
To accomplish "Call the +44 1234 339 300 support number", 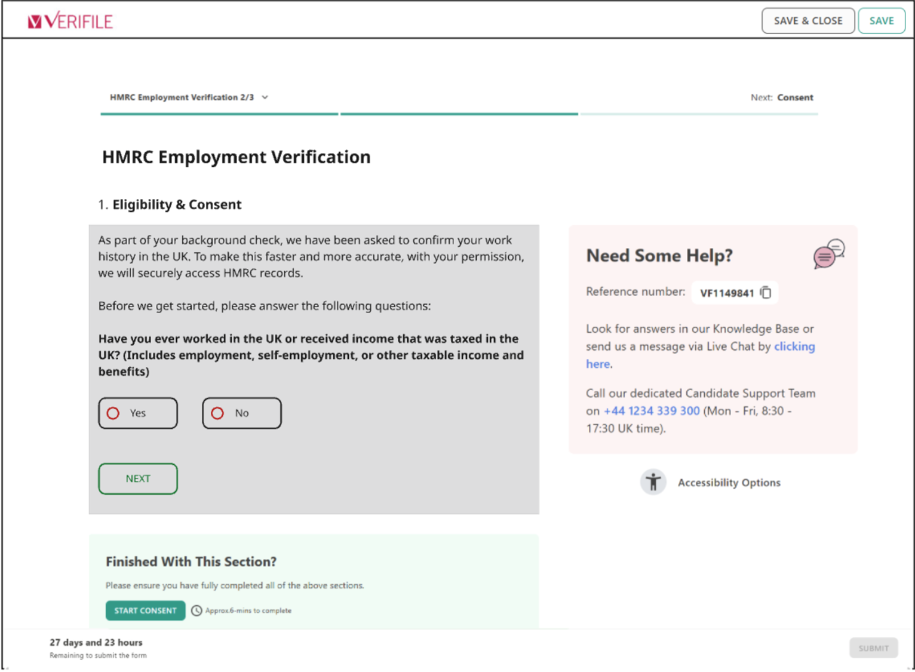I will (652, 411).
